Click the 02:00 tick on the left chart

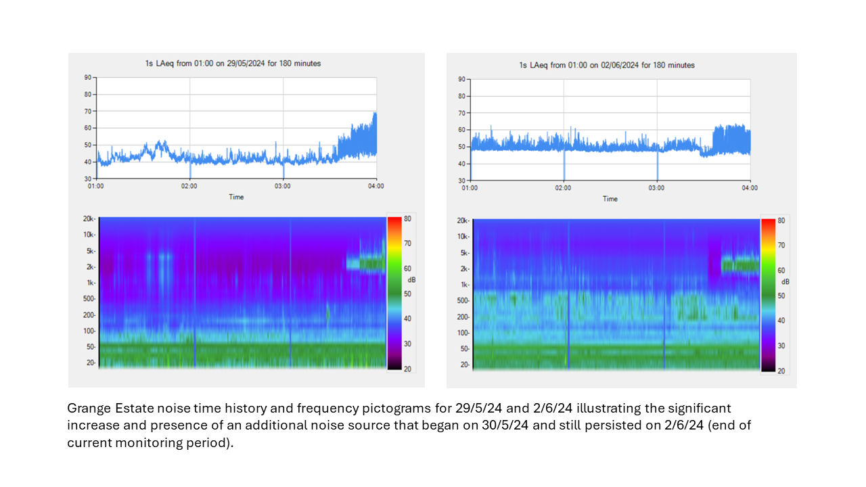pyautogui.click(x=189, y=186)
